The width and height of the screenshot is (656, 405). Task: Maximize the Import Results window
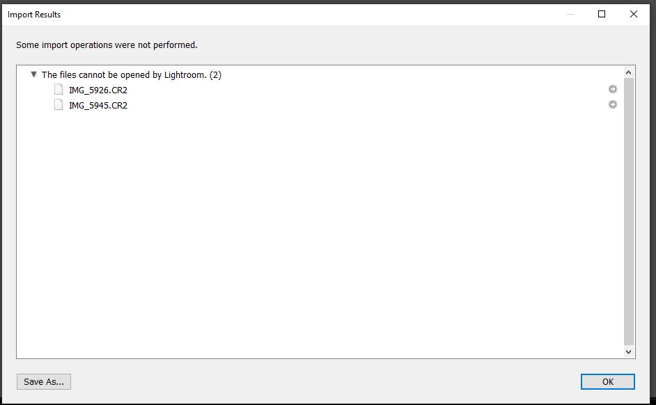pyautogui.click(x=602, y=14)
